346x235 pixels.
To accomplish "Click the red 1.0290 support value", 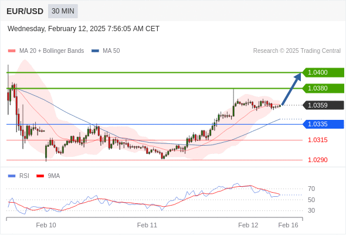I will click(x=318, y=160).
